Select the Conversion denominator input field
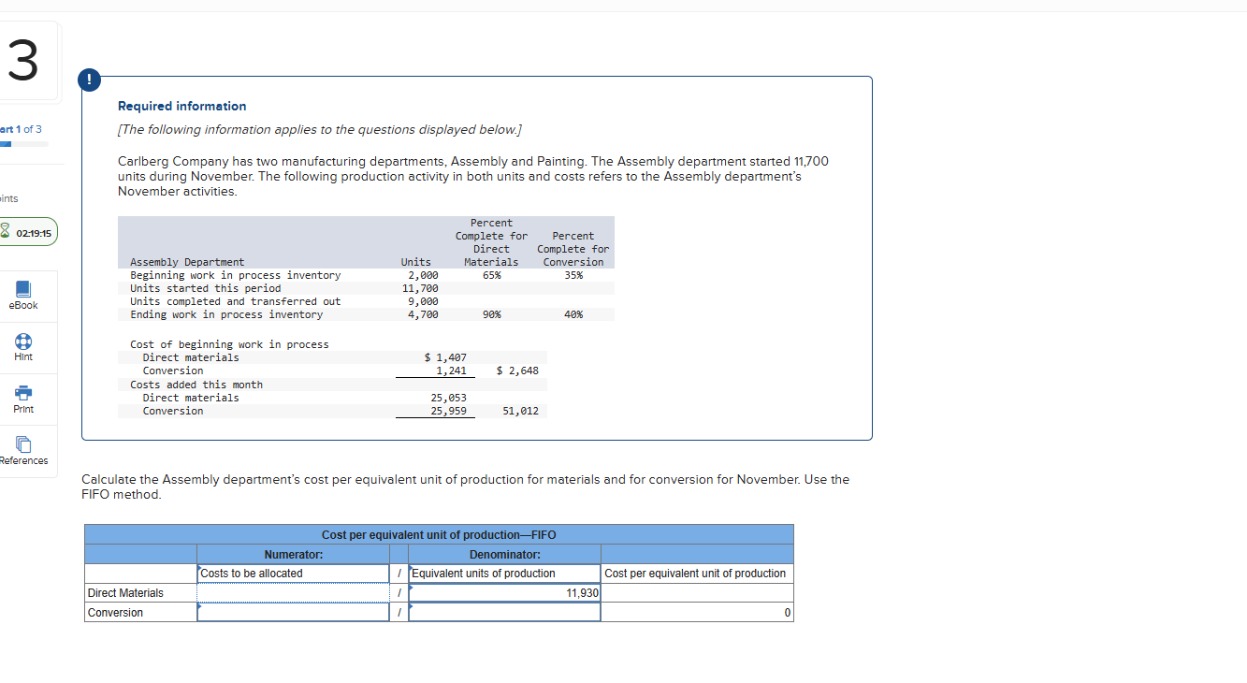Screen dimensions: 1247x683 click(505, 613)
